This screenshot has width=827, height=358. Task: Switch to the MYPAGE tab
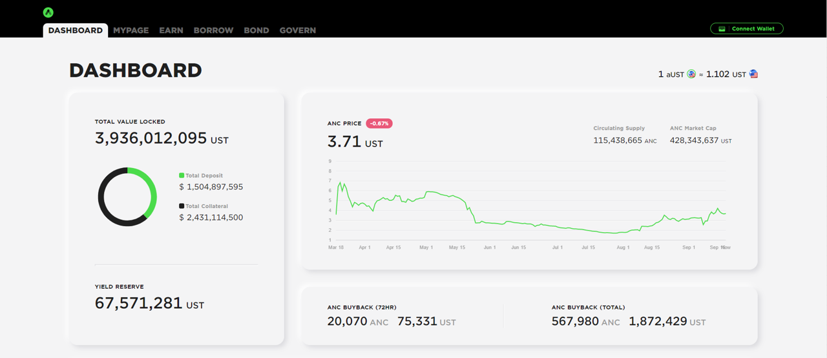tap(131, 30)
